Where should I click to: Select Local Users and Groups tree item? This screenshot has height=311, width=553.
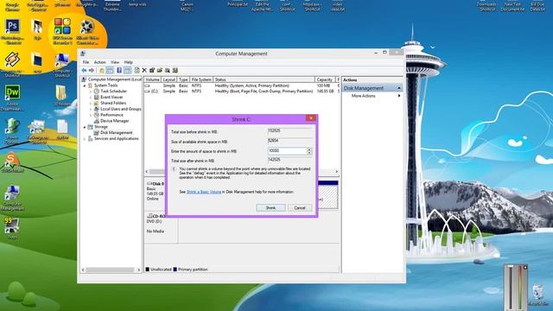pyautogui.click(x=121, y=109)
